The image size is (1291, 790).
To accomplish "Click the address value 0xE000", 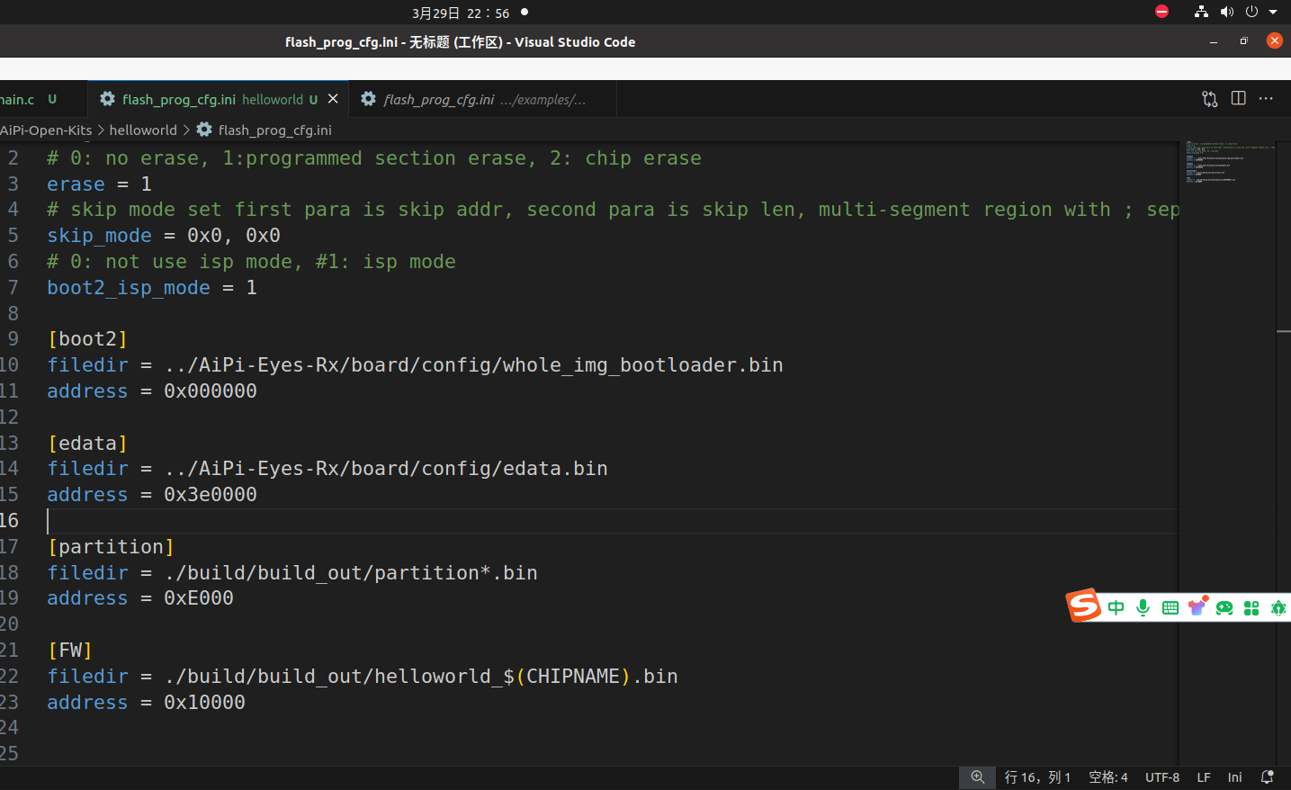I will (x=199, y=598).
